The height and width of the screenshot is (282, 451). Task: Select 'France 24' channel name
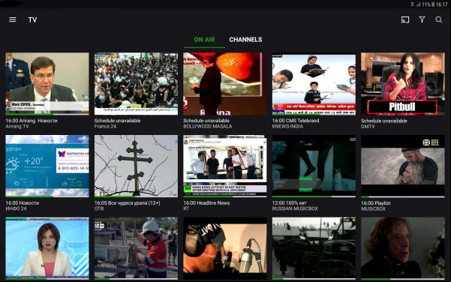(105, 127)
